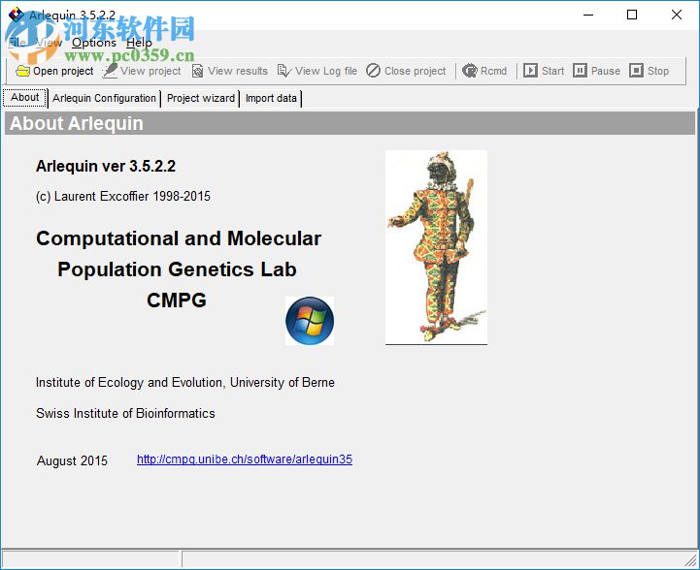This screenshot has width=700, height=570.
Task: Open the File menu
Action: [x=17, y=43]
